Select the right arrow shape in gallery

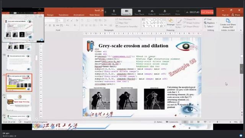tap(154, 23)
